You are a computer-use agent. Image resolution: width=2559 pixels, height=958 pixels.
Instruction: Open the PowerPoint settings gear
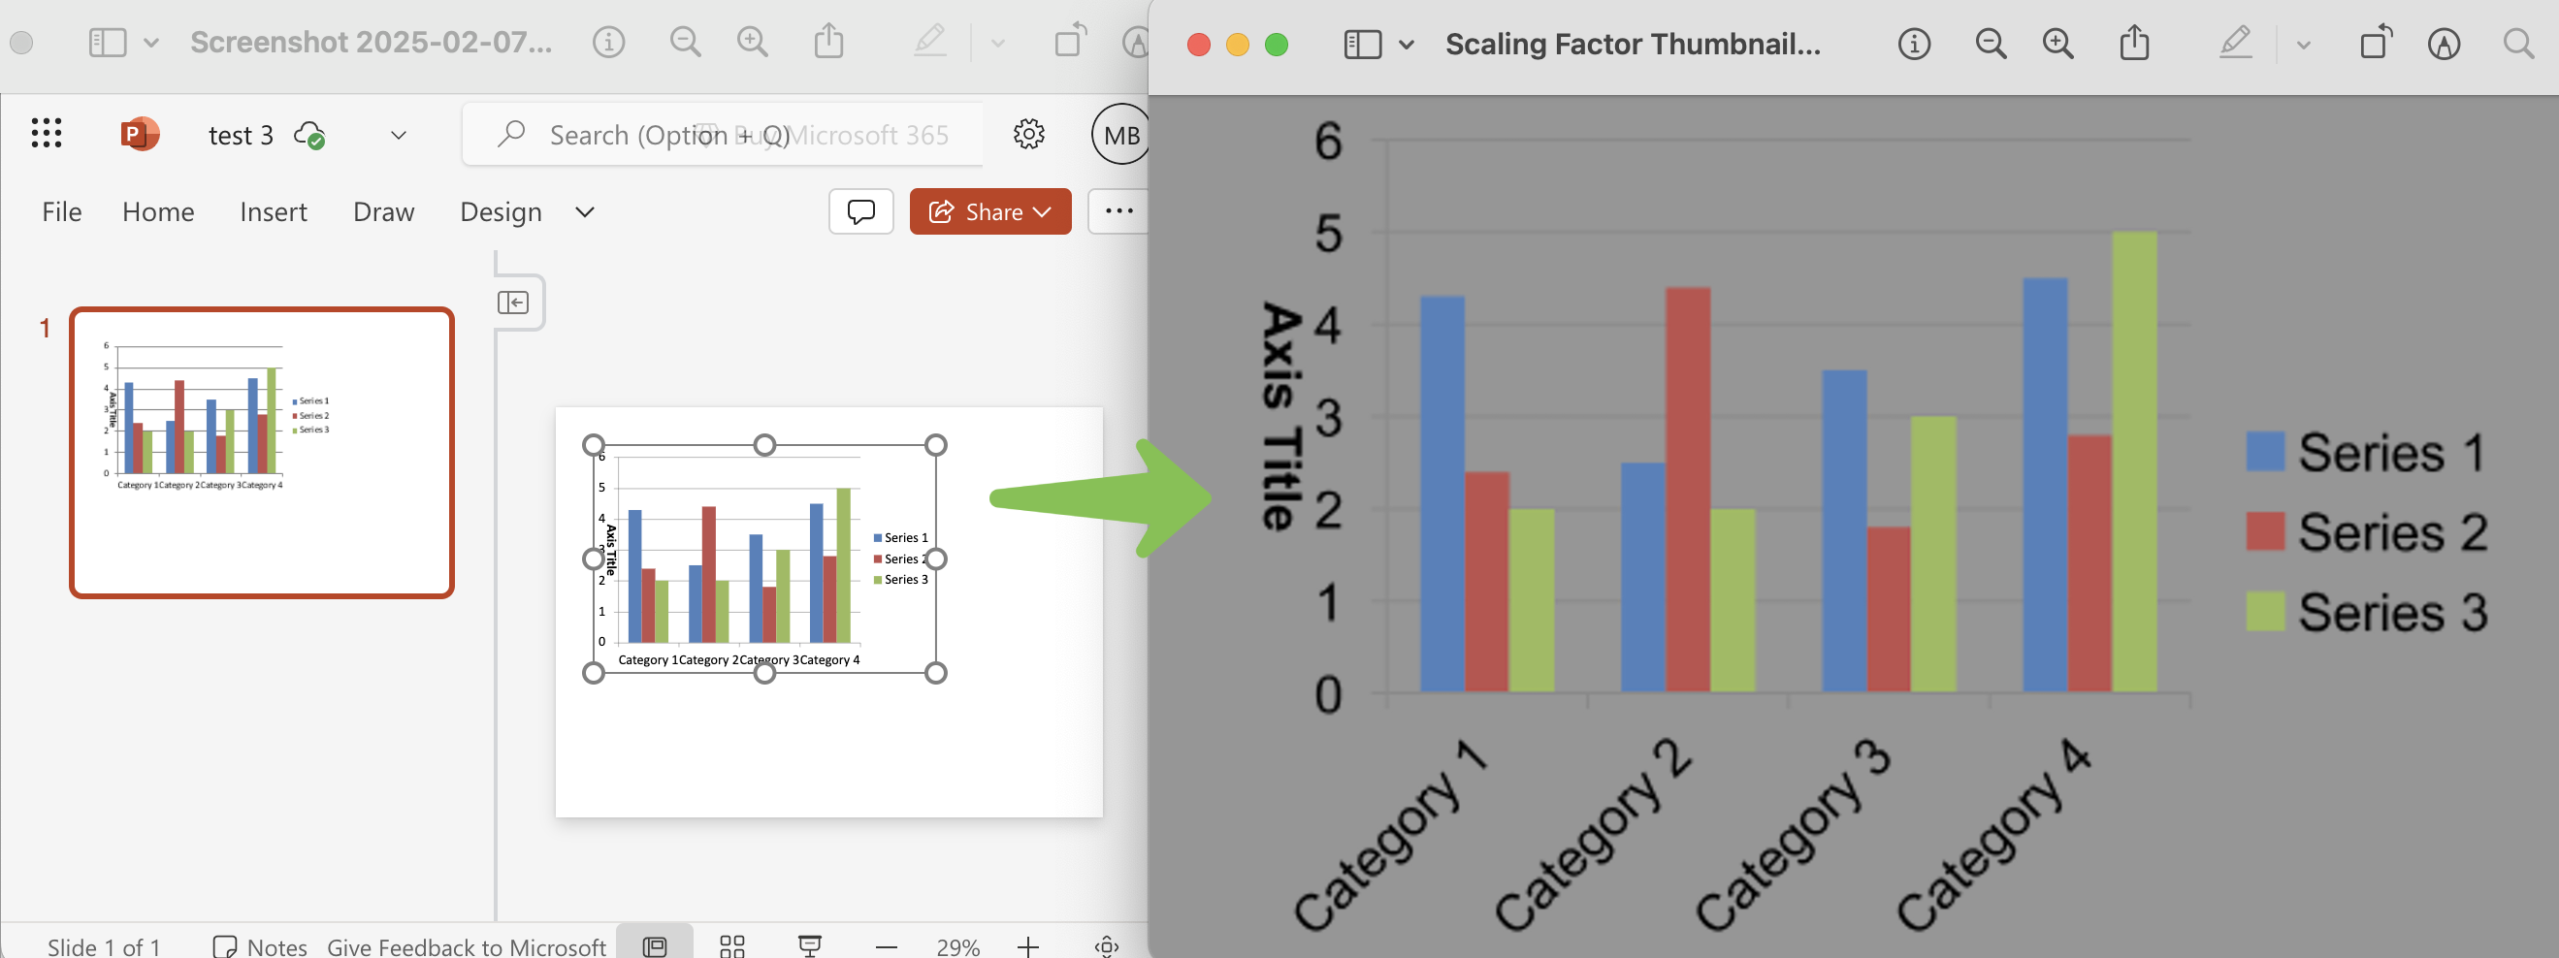pyautogui.click(x=1028, y=134)
